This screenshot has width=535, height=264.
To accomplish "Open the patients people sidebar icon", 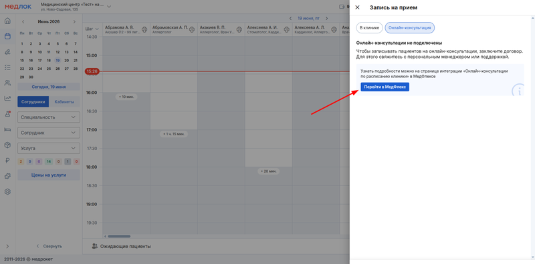I will coord(7,83).
